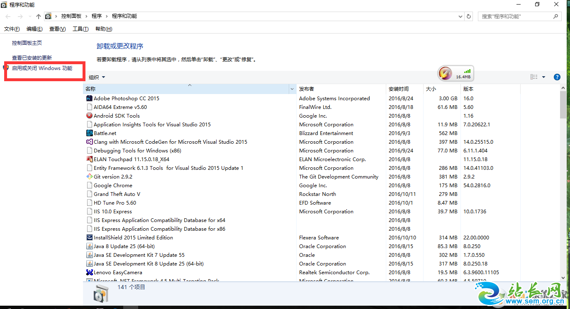Click the Adobe Photoshop CC 2015 icon
Screen dimensions: 570x309
coord(89,99)
